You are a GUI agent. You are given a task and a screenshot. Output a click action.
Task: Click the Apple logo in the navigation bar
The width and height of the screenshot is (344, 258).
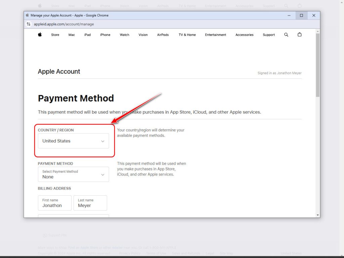click(x=40, y=35)
